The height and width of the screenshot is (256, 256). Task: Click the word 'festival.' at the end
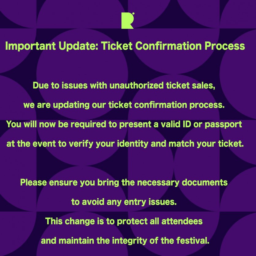pyautogui.click(x=193, y=240)
